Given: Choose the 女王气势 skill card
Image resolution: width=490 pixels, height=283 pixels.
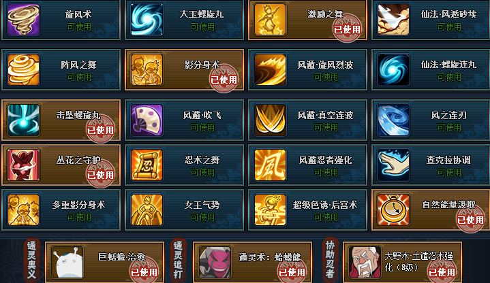Looking at the screenshot, I should click(x=185, y=210).
